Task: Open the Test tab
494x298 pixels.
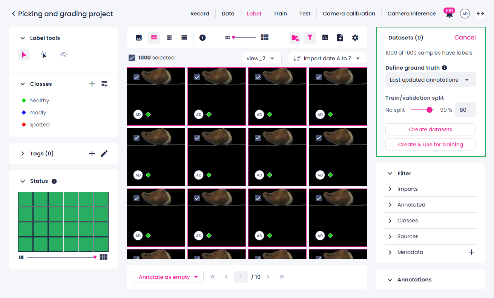Action: click(x=305, y=14)
